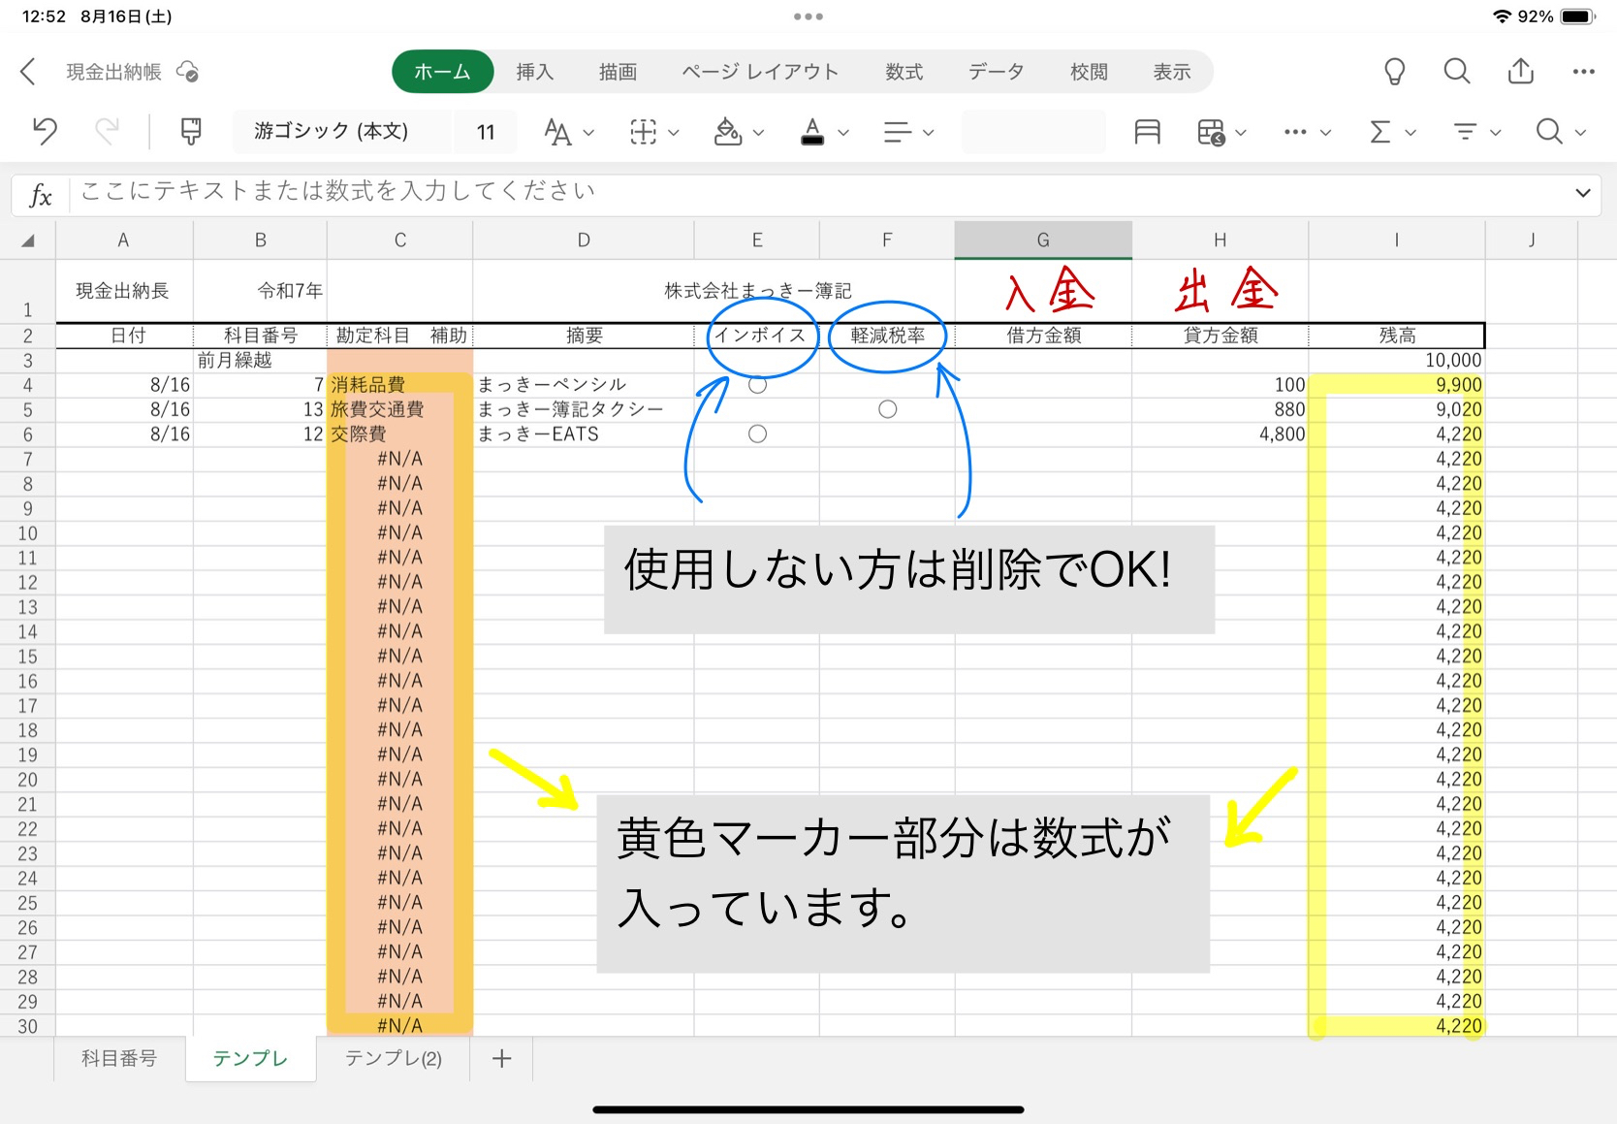Open the sort and filter icon
This screenshot has width=1617, height=1124.
[x=1465, y=132]
